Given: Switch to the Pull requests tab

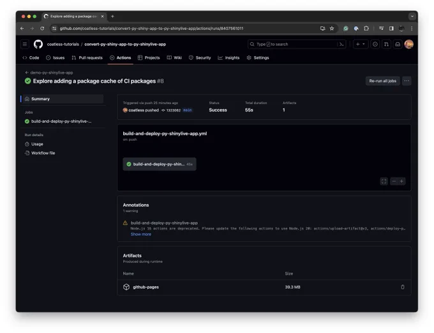Looking at the screenshot, I should coord(87,58).
